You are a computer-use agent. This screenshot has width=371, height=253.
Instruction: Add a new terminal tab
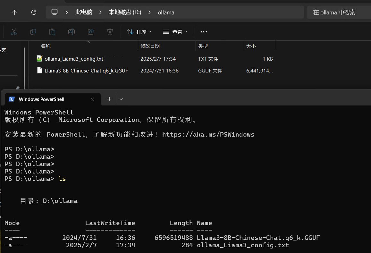point(109,99)
